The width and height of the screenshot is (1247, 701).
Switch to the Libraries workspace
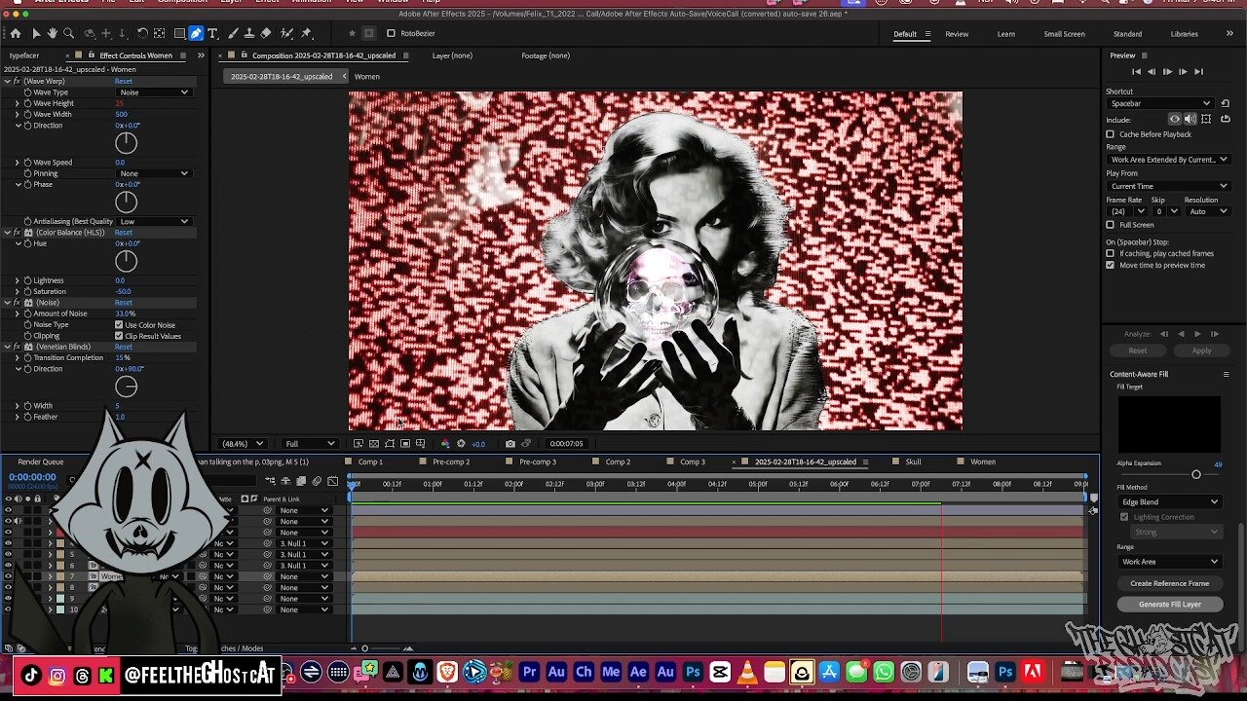click(x=1184, y=34)
